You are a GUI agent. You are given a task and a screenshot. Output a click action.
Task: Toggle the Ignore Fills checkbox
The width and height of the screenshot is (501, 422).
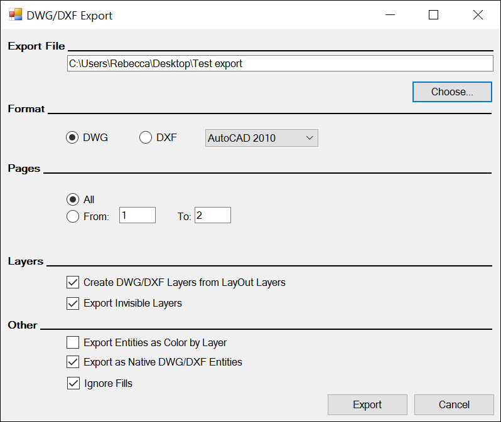(73, 383)
